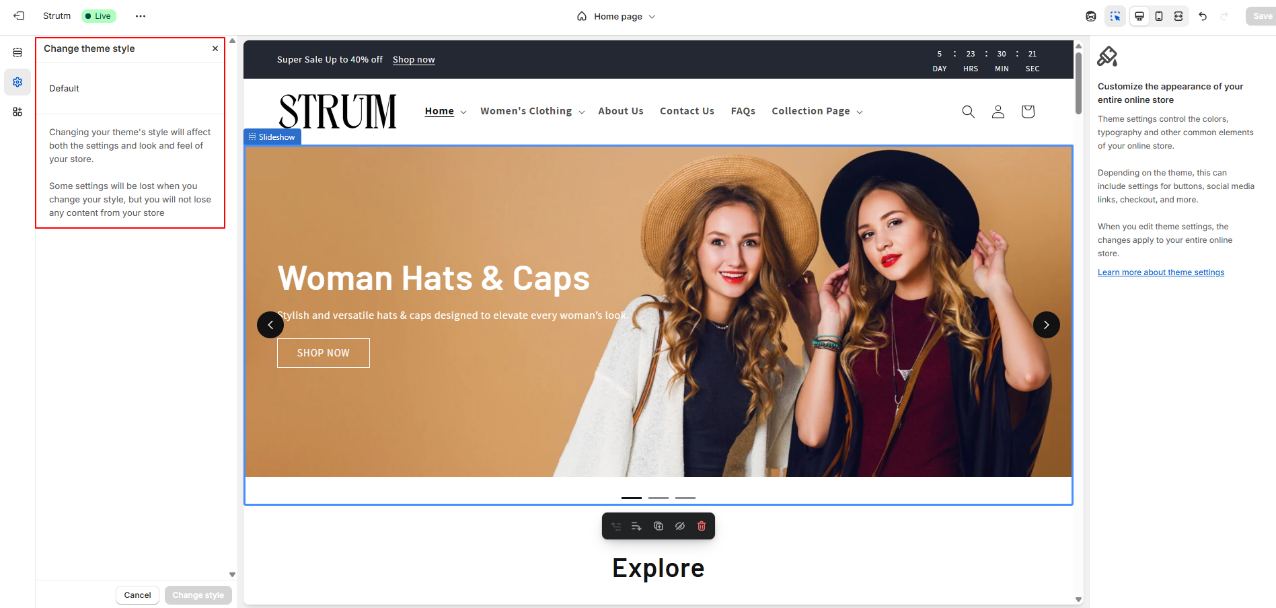1276x608 pixels.
Task: Delete the slideshow with trash icon
Action: 702,526
